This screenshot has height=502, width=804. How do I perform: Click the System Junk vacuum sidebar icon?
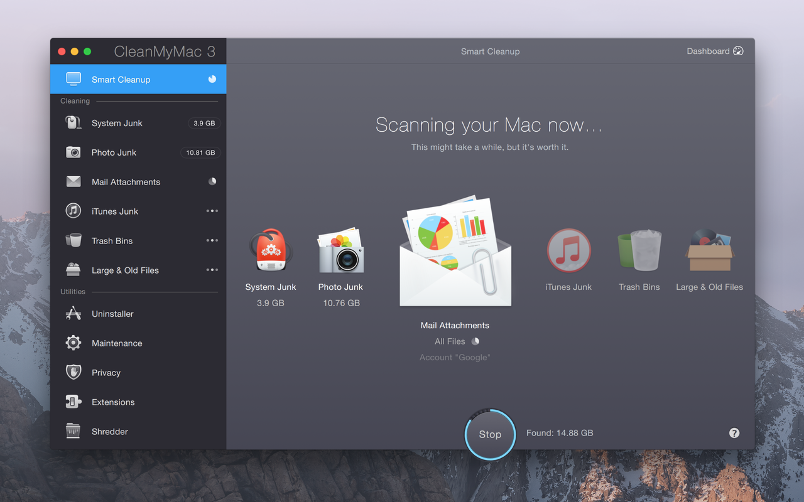pos(73,123)
